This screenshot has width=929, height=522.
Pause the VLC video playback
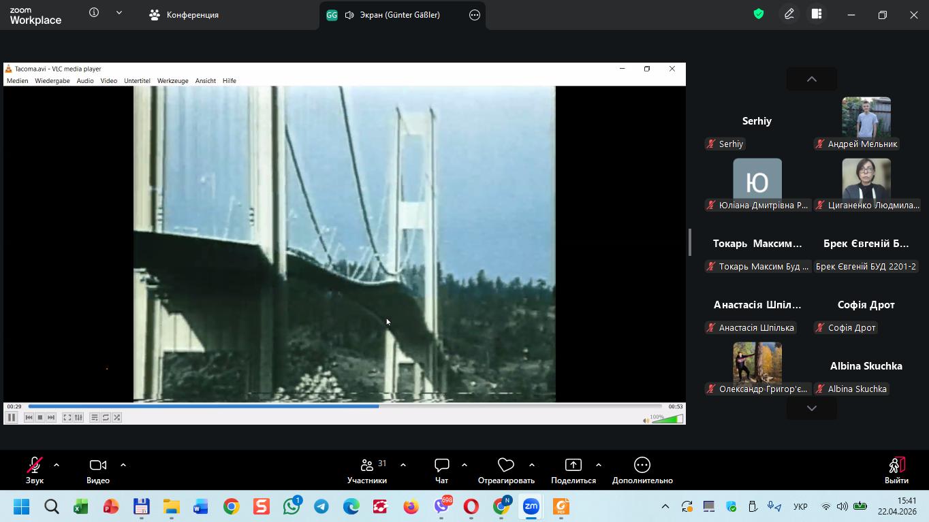point(12,417)
